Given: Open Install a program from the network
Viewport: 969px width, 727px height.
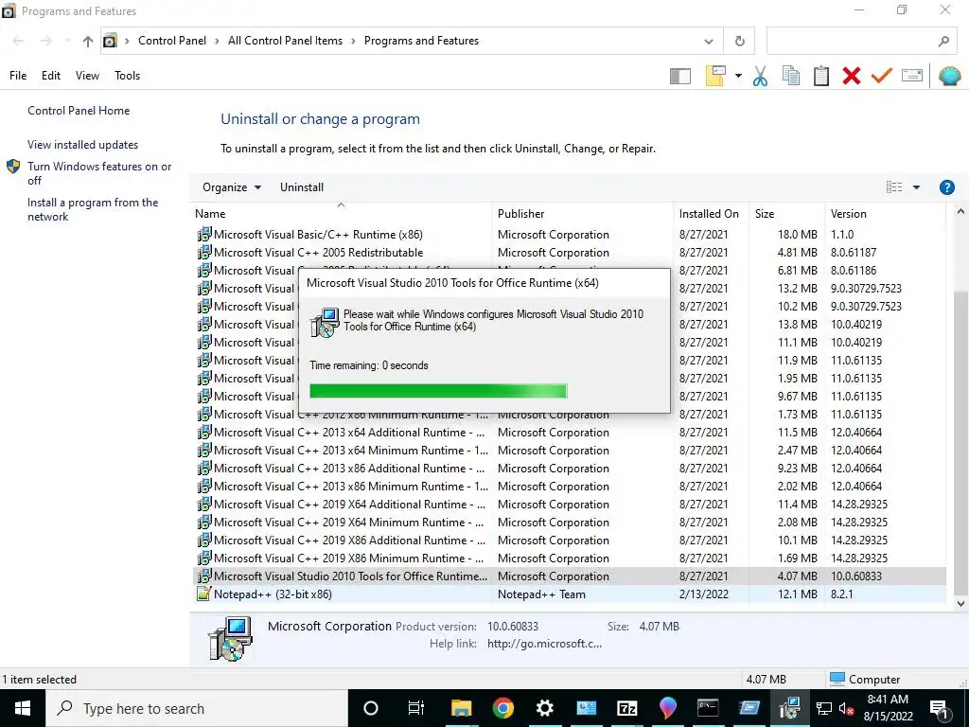Looking at the screenshot, I should [93, 209].
